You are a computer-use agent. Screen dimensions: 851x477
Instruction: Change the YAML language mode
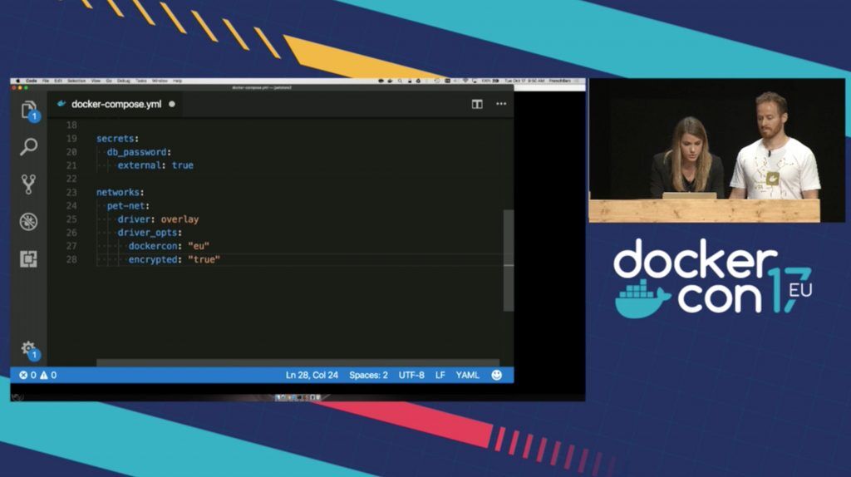(467, 375)
